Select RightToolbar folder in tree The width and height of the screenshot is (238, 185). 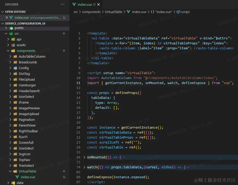tap(35, 131)
